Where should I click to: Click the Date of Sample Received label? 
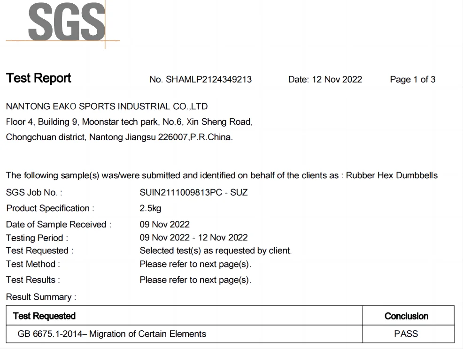pyautogui.click(x=59, y=224)
